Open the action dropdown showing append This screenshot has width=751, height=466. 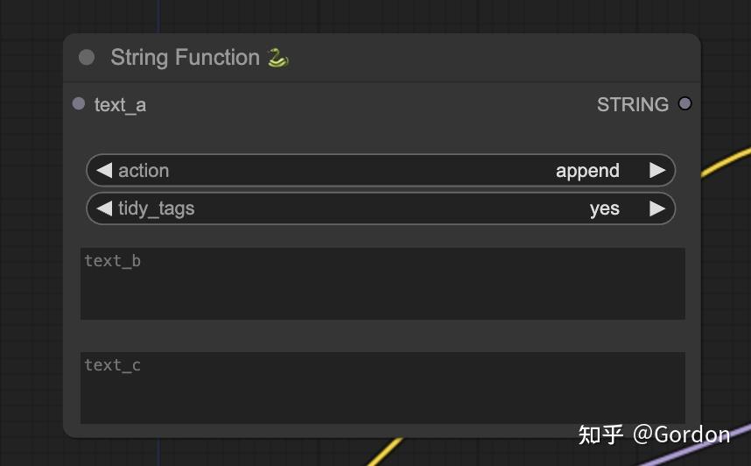586,171
